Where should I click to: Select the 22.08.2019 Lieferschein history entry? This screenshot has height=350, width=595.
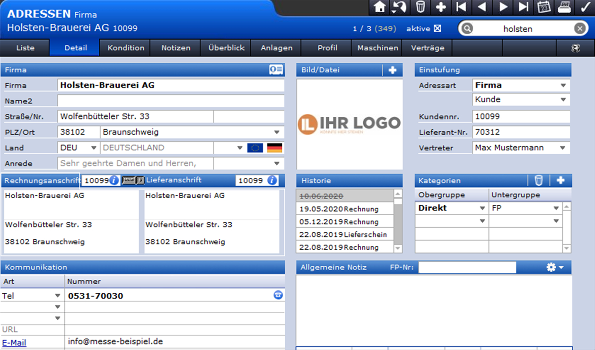345,235
